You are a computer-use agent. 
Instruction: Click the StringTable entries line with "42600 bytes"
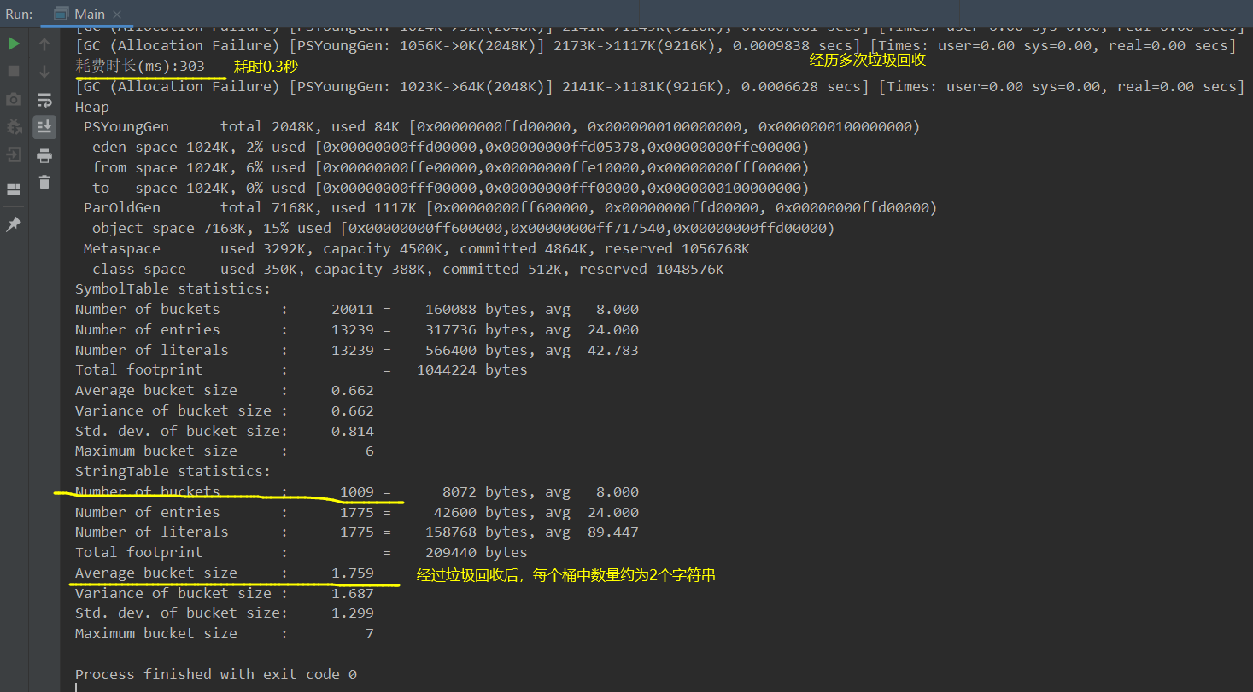coord(357,512)
